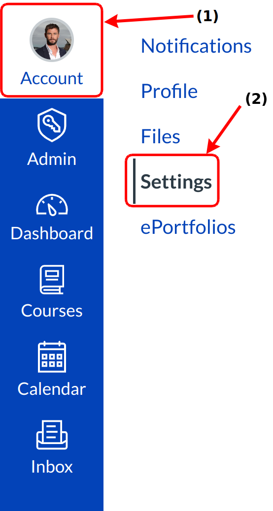Click the Account text label

pyautogui.click(x=52, y=78)
